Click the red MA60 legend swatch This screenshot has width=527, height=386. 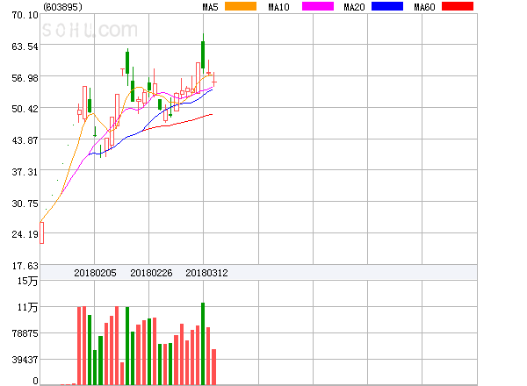tap(458, 6)
